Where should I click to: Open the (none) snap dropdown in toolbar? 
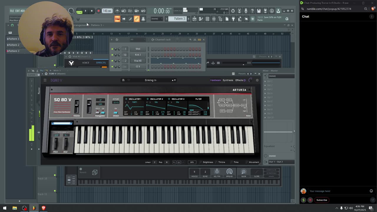[x=156, y=19]
